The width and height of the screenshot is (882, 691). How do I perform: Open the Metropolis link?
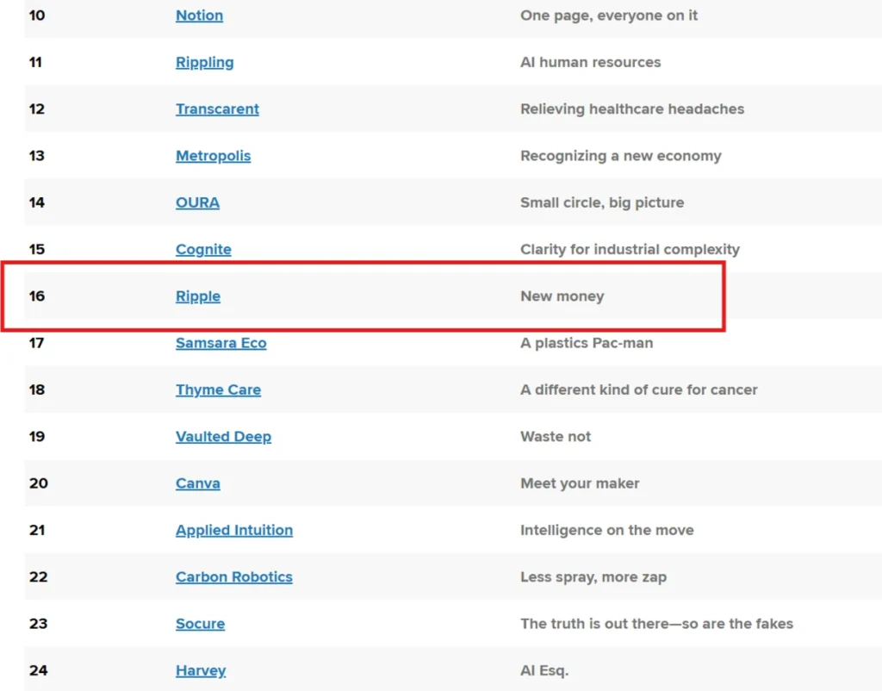(214, 155)
